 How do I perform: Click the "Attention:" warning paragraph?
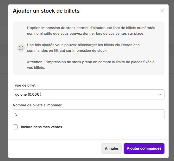pos(91,65)
